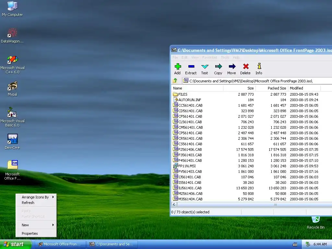Select the DataWagon desktop shortcut
Screen dimensions: 332x249
12,33
